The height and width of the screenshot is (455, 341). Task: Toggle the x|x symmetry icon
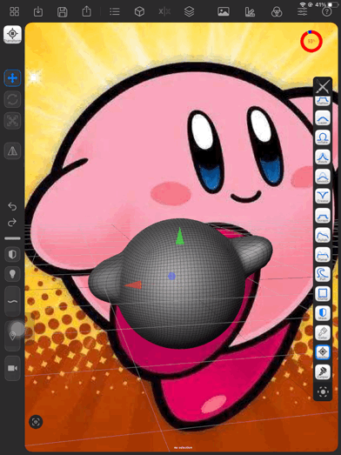pos(164,11)
